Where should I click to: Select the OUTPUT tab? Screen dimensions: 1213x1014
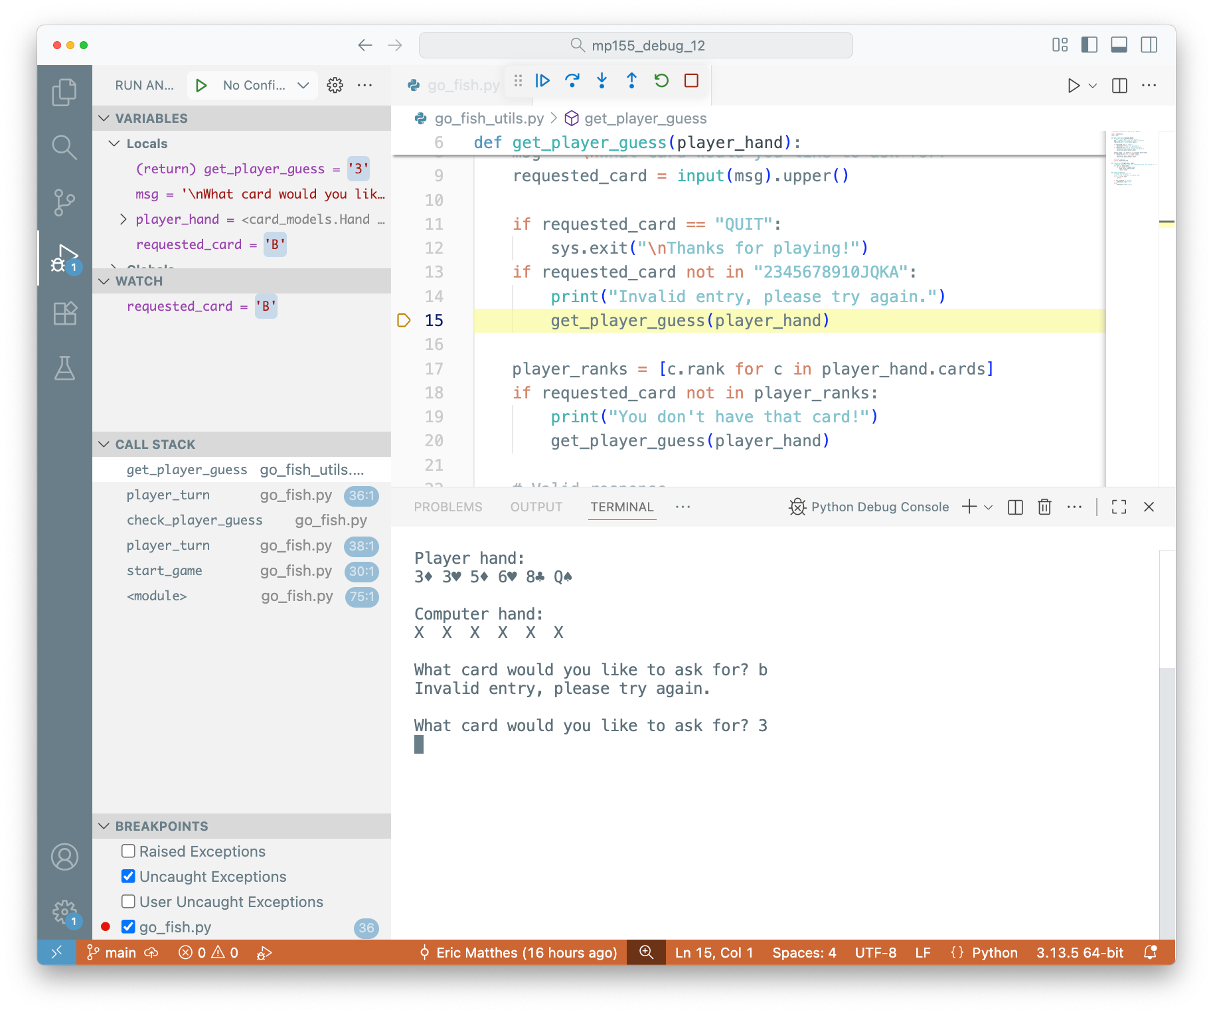536,507
